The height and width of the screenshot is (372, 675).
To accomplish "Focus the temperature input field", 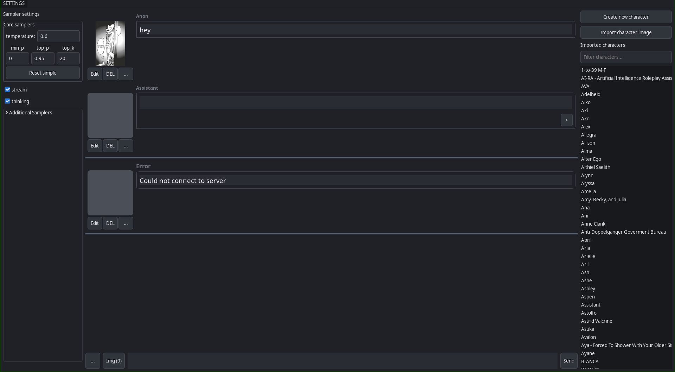I will (x=58, y=36).
